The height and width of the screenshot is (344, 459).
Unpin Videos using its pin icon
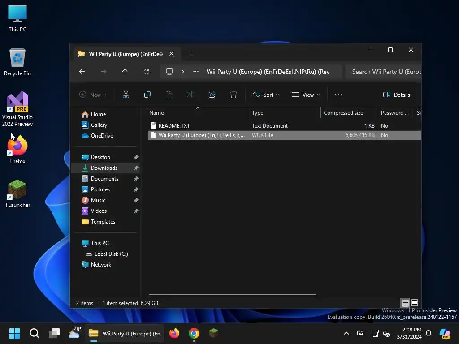click(136, 211)
